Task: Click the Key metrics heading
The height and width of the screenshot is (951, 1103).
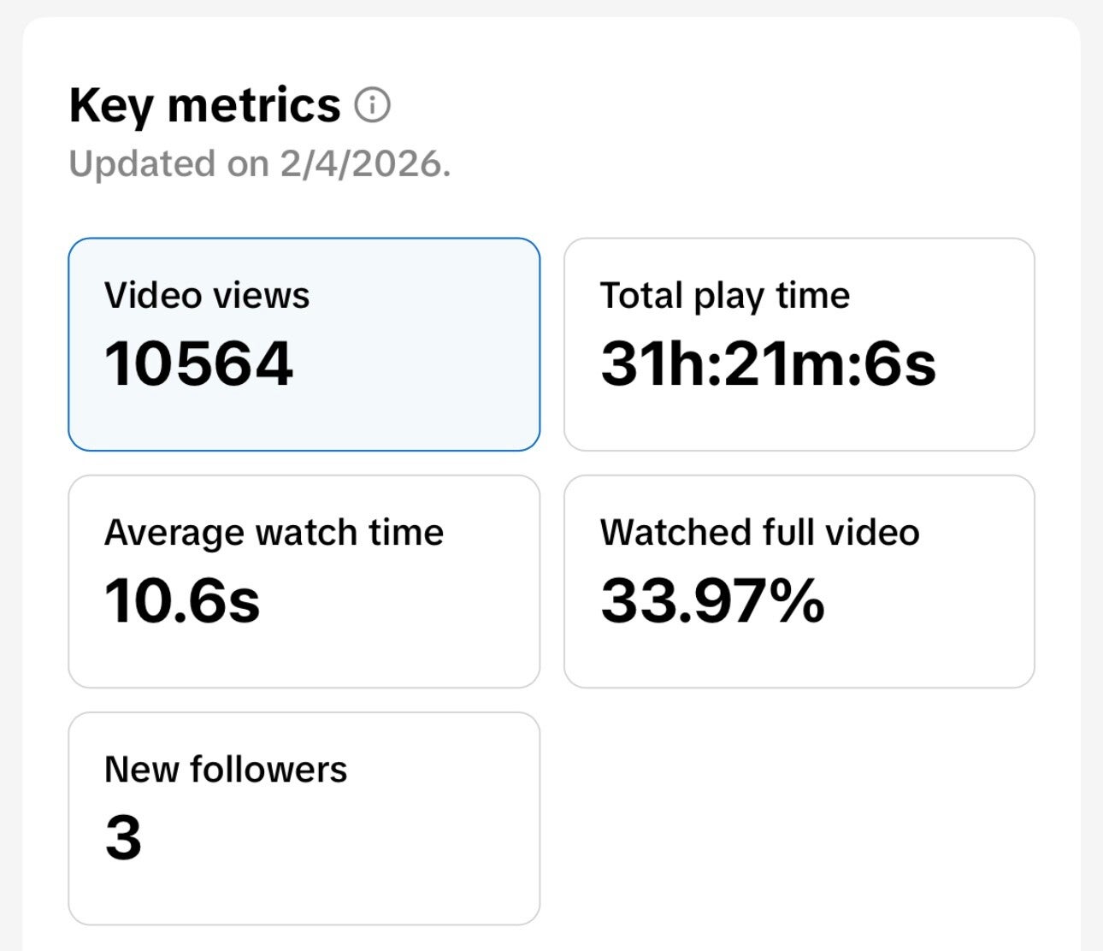Action: pos(204,106)
